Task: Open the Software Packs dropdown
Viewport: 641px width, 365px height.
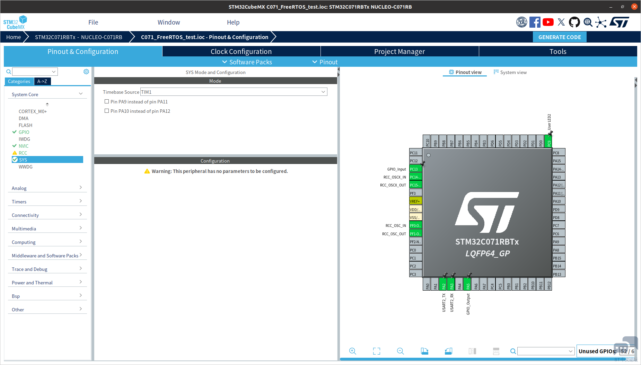Action: click(247, 62)
